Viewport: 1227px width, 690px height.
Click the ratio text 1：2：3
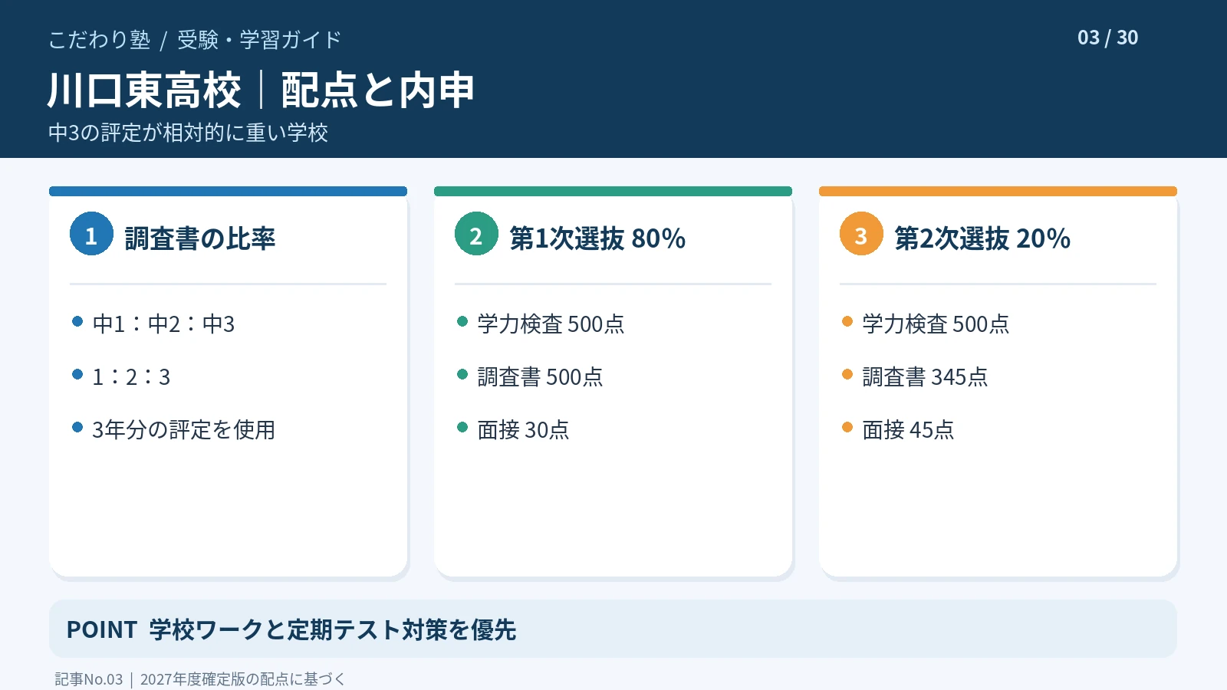(x=131, y=376)
